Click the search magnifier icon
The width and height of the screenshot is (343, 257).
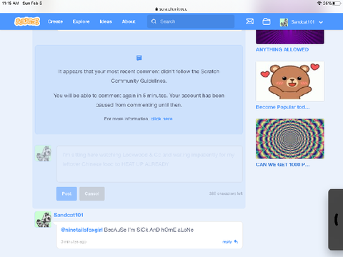154,21
